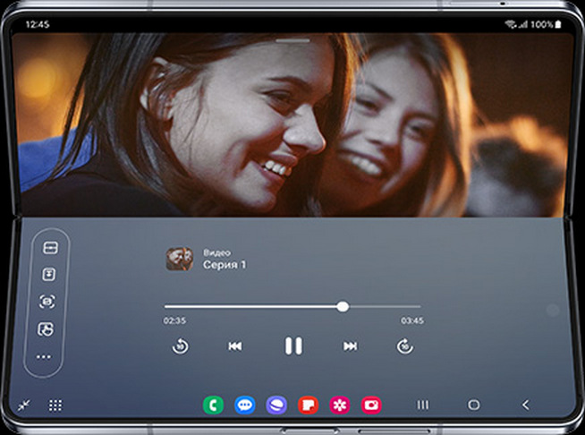Click the unplayed part of the progress bar
The width and height of the screenshot is (585, 435).
pos(385,306)
